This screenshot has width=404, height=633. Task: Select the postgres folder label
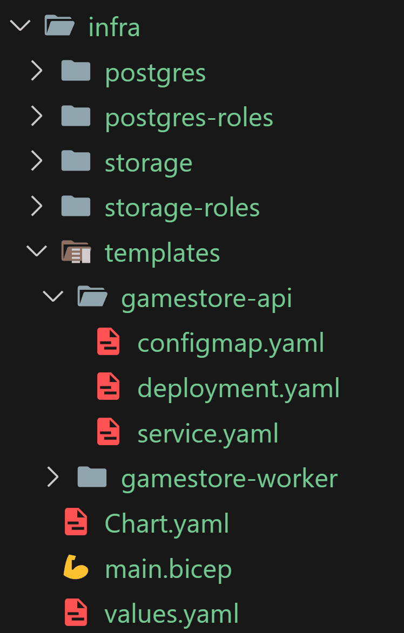tap(156, 73)
